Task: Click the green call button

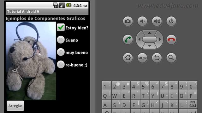Action: coord(128,40)
